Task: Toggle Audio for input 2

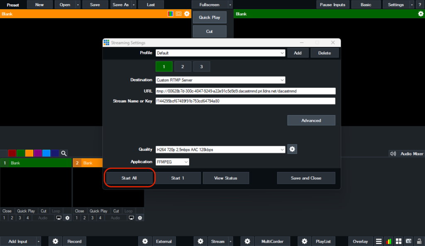Action: (x=115, y=217)
